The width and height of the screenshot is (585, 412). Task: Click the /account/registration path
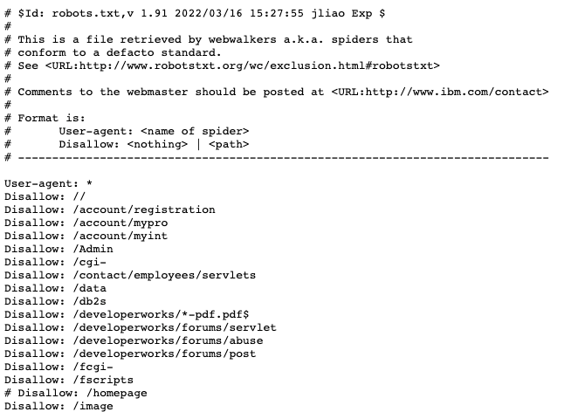[144, 209]
